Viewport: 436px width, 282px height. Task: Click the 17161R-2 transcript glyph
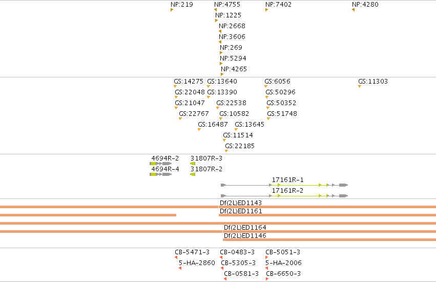click(284, 196)
